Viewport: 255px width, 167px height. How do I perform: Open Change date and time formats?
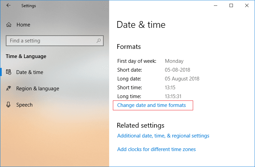coord(152,105)
